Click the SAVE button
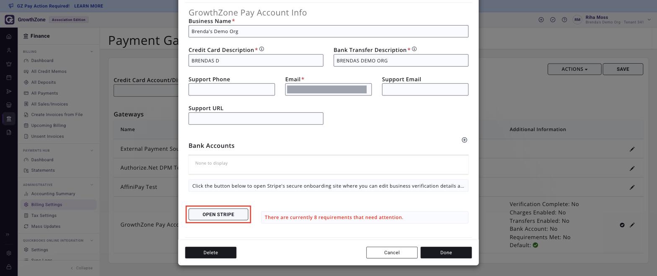Viewport: 657px width, 276px height. 623,69
